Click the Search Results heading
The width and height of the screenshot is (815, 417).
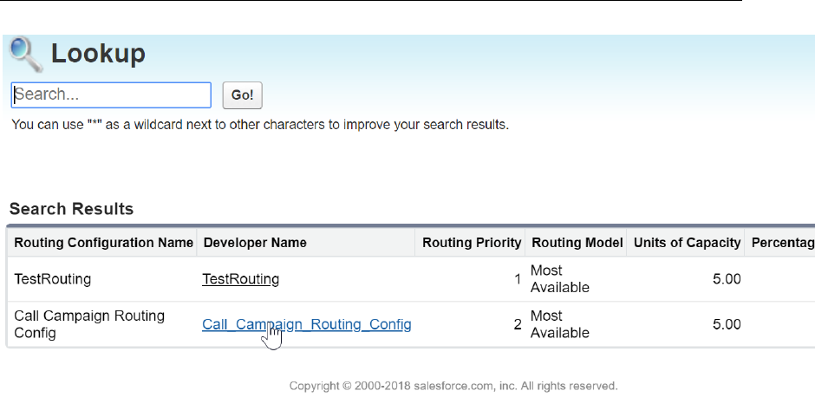point(71,209)
